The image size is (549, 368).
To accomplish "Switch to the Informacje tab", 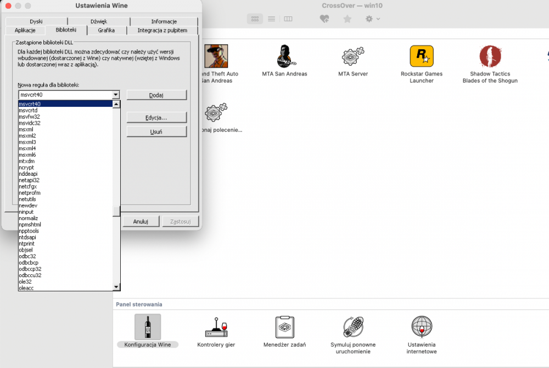I will click(164, 22).
